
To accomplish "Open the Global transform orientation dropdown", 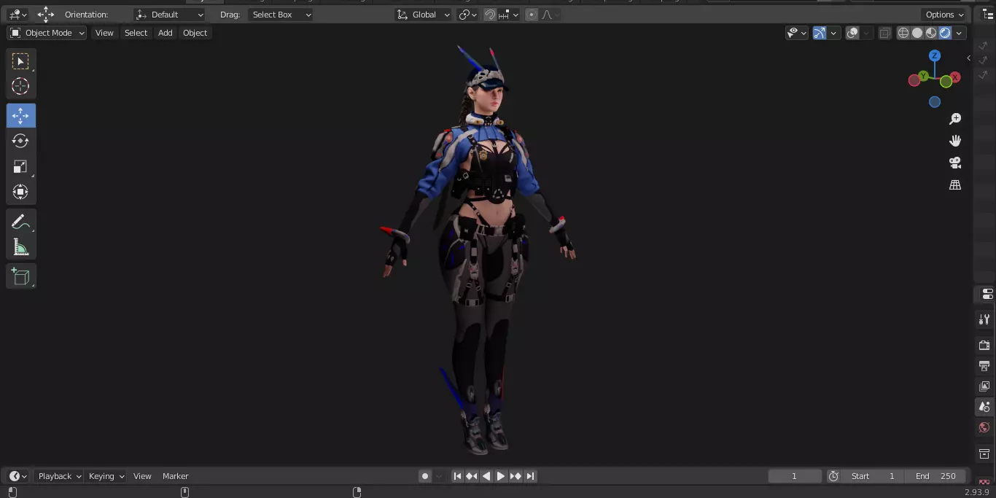I will click(x=423, y=15).
